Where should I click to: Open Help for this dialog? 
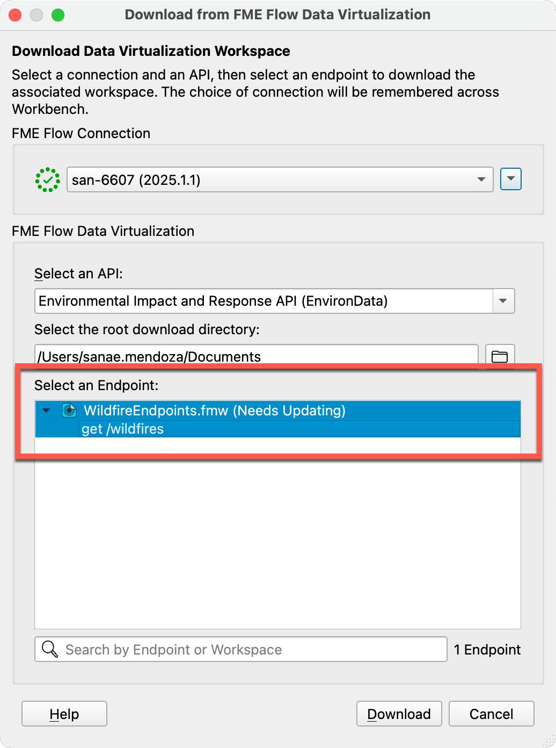[x=64, y=714]
